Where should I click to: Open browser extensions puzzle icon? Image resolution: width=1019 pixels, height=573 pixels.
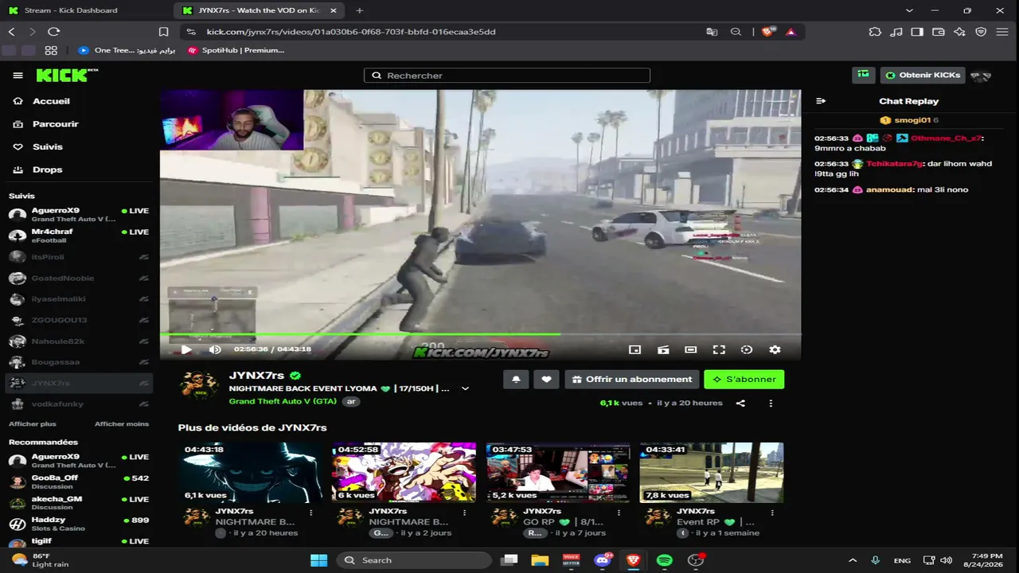tap(875, 32)
